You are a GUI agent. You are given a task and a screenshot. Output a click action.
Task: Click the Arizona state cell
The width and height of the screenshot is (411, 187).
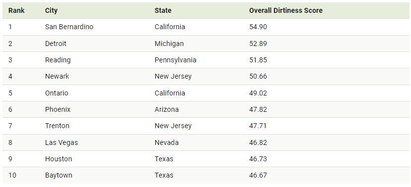166,109
